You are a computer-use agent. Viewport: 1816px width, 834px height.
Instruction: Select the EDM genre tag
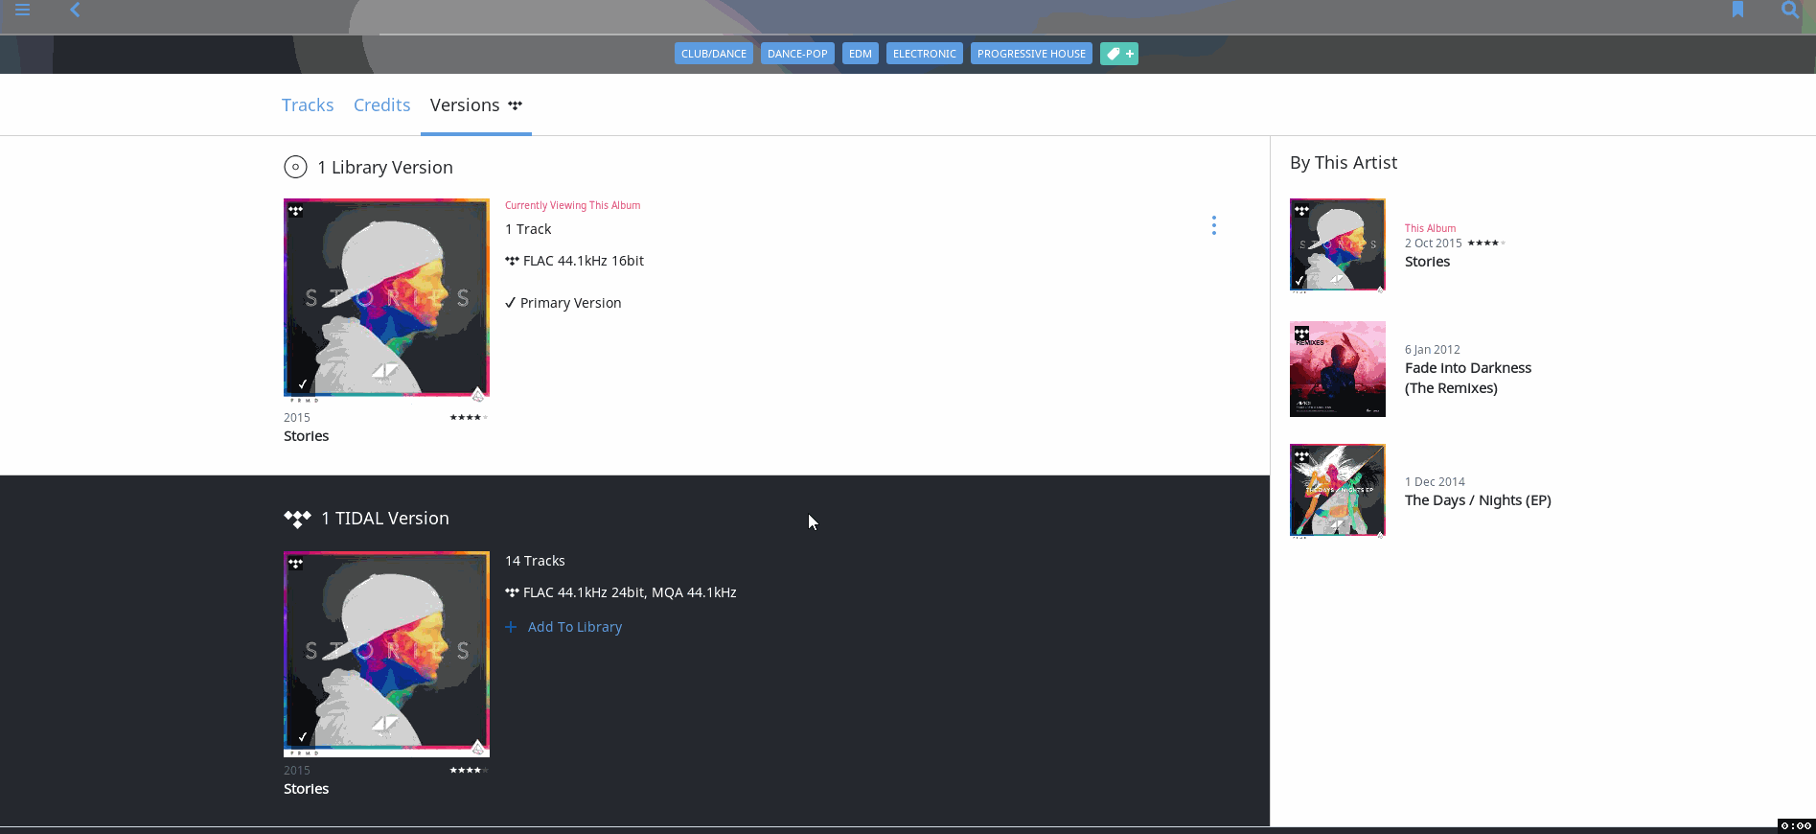coord(861,54)
